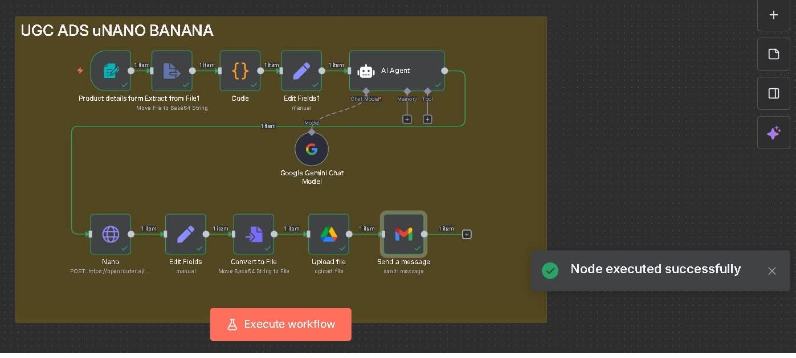
Task: Click the Google Gemini Chat Model node
Action: pos(312,149)
